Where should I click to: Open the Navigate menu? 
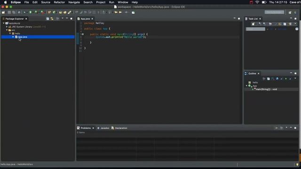point(74,2)
